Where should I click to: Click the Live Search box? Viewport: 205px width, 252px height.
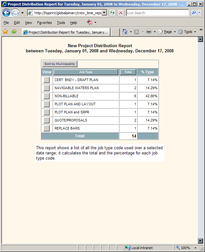click(158, 13)
